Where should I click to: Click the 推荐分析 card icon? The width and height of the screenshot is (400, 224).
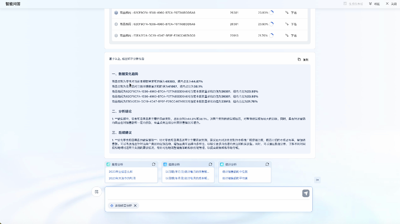click(108, 164)
